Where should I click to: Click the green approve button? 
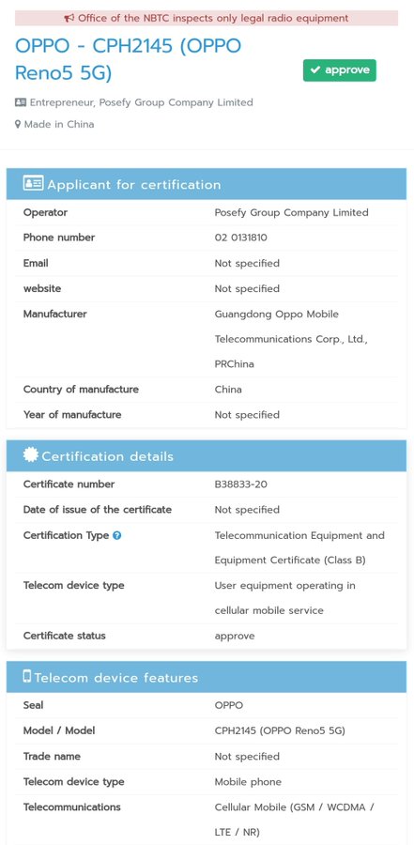(x=340, y=70)
